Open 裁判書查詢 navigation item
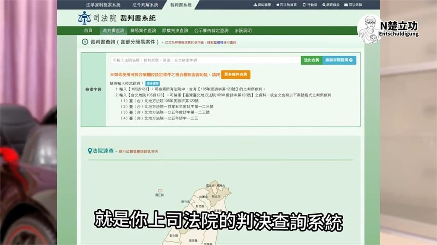This screenshot has width=437, height=245. pos(114,31)
